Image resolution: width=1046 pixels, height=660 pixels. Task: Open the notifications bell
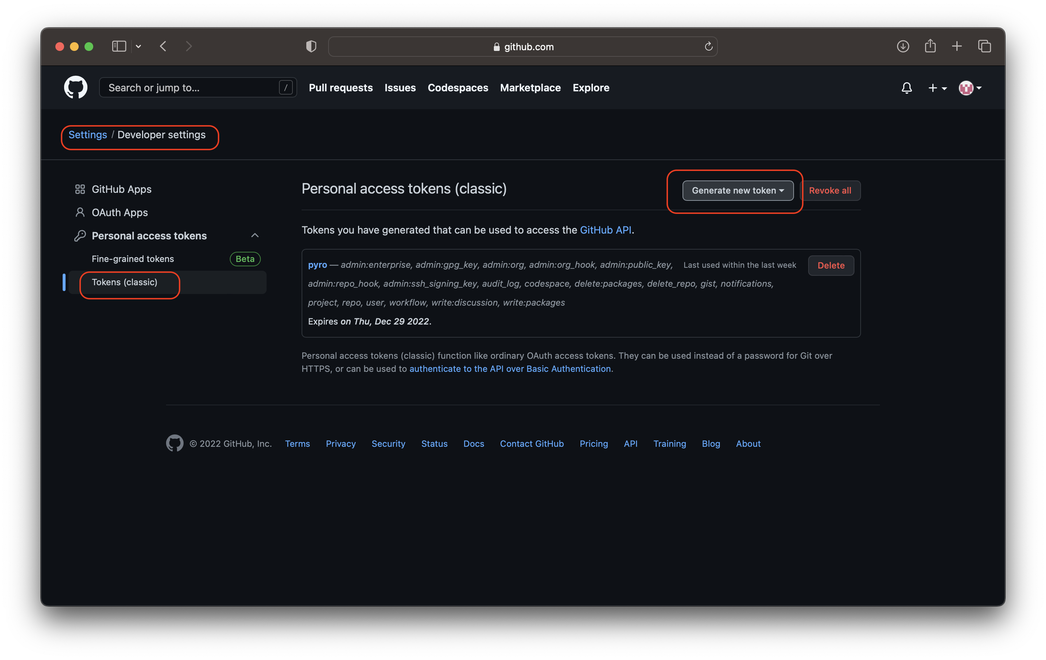[906, 88]
